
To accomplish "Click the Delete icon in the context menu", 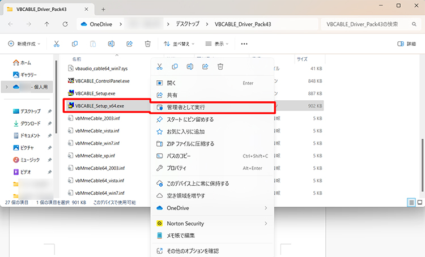I will 220,67.
